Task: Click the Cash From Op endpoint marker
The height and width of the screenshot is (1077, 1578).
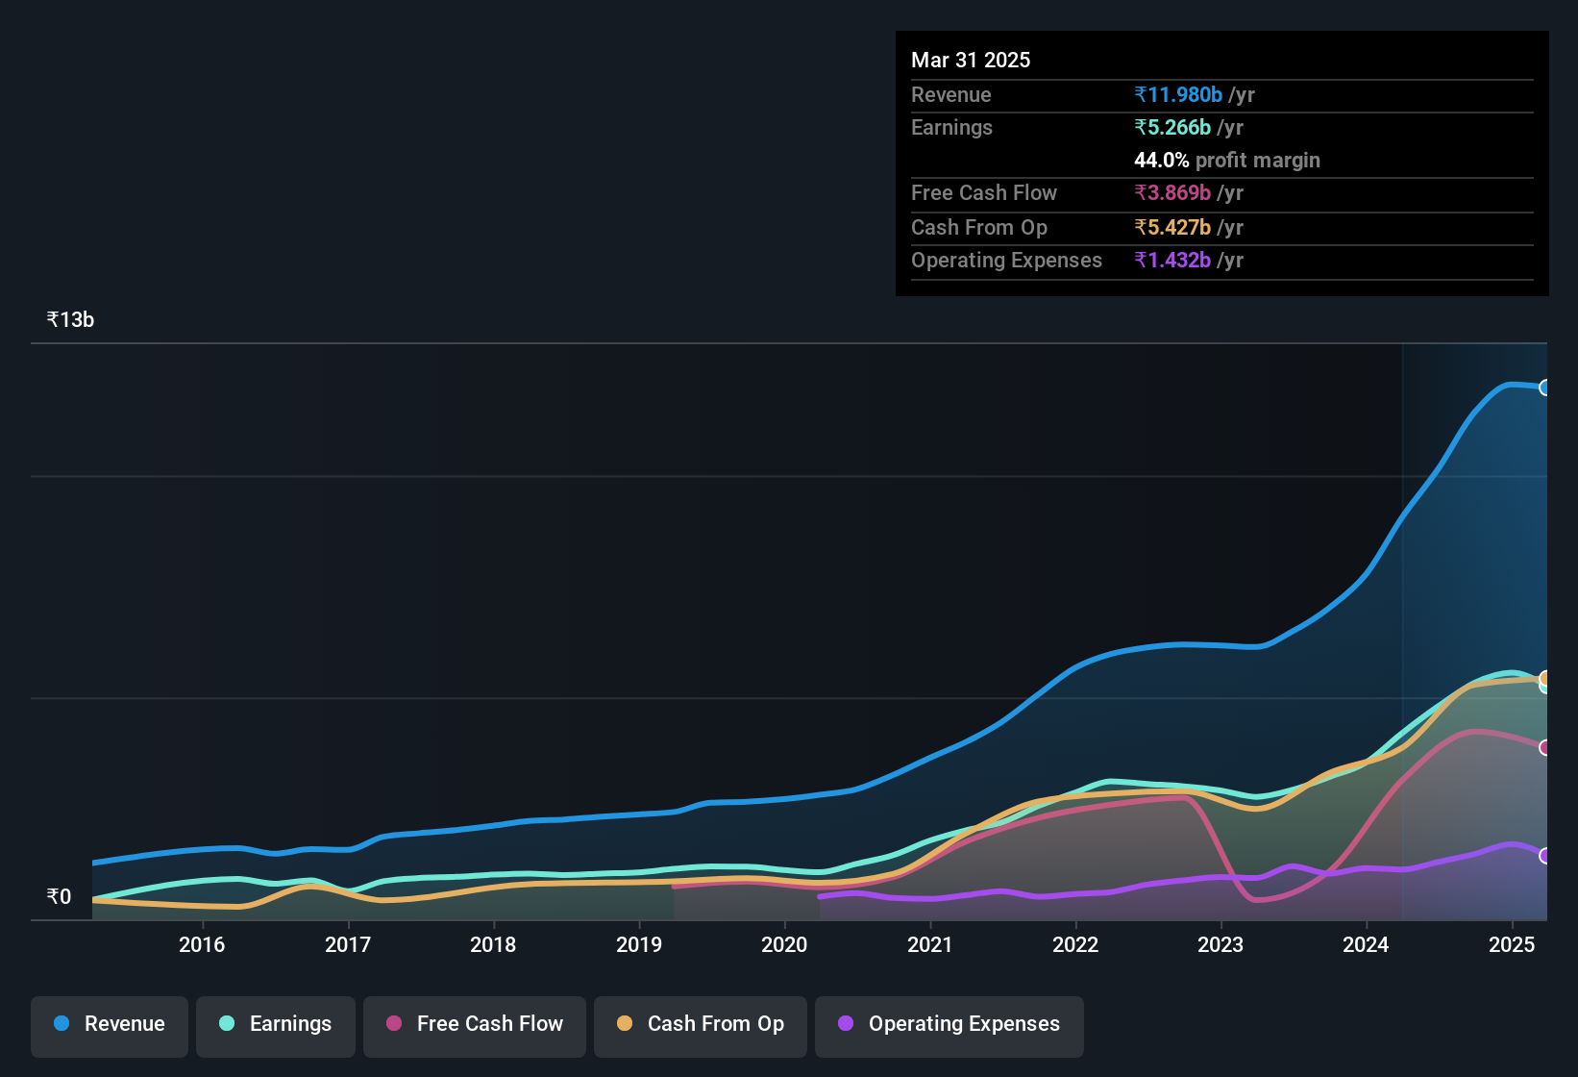Action: (1545, 678)
